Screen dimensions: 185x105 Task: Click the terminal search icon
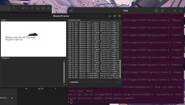(x=156, y=11)
